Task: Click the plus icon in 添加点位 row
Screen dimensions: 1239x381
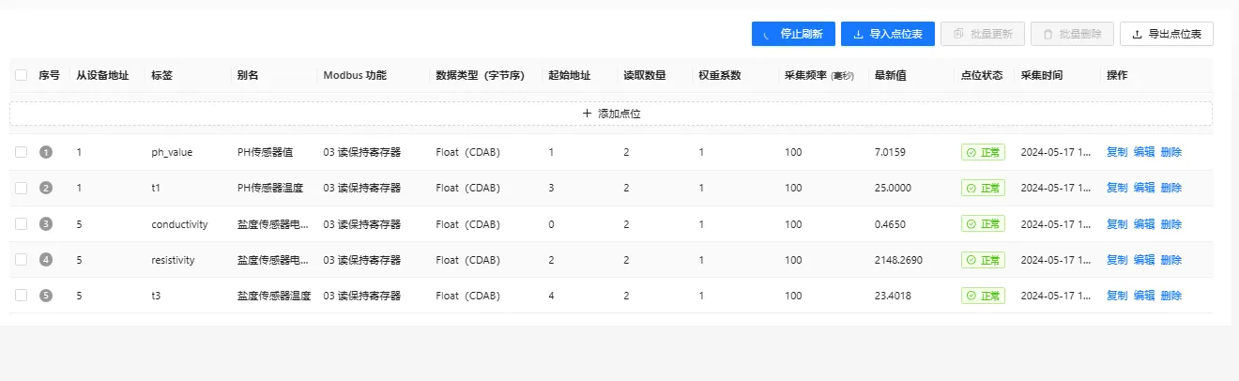Action: point(588,114)
